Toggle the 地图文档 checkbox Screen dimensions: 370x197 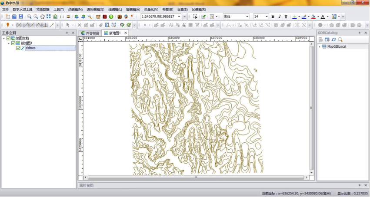9,38
